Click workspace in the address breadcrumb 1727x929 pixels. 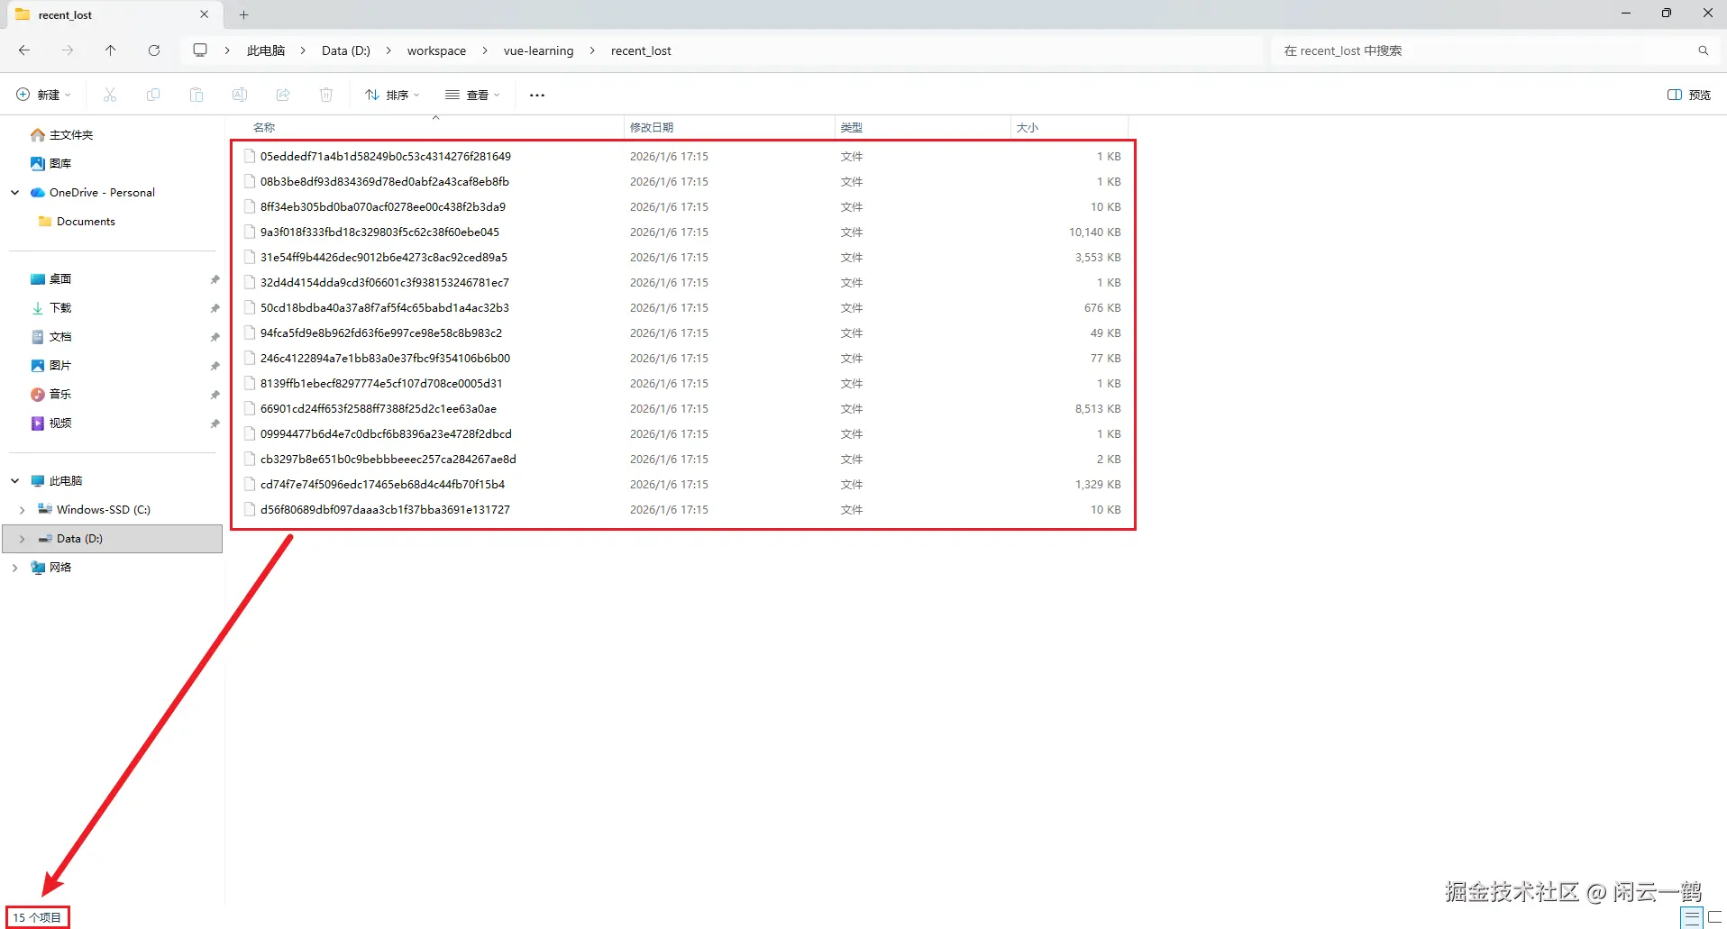click(x=436, y=50)
